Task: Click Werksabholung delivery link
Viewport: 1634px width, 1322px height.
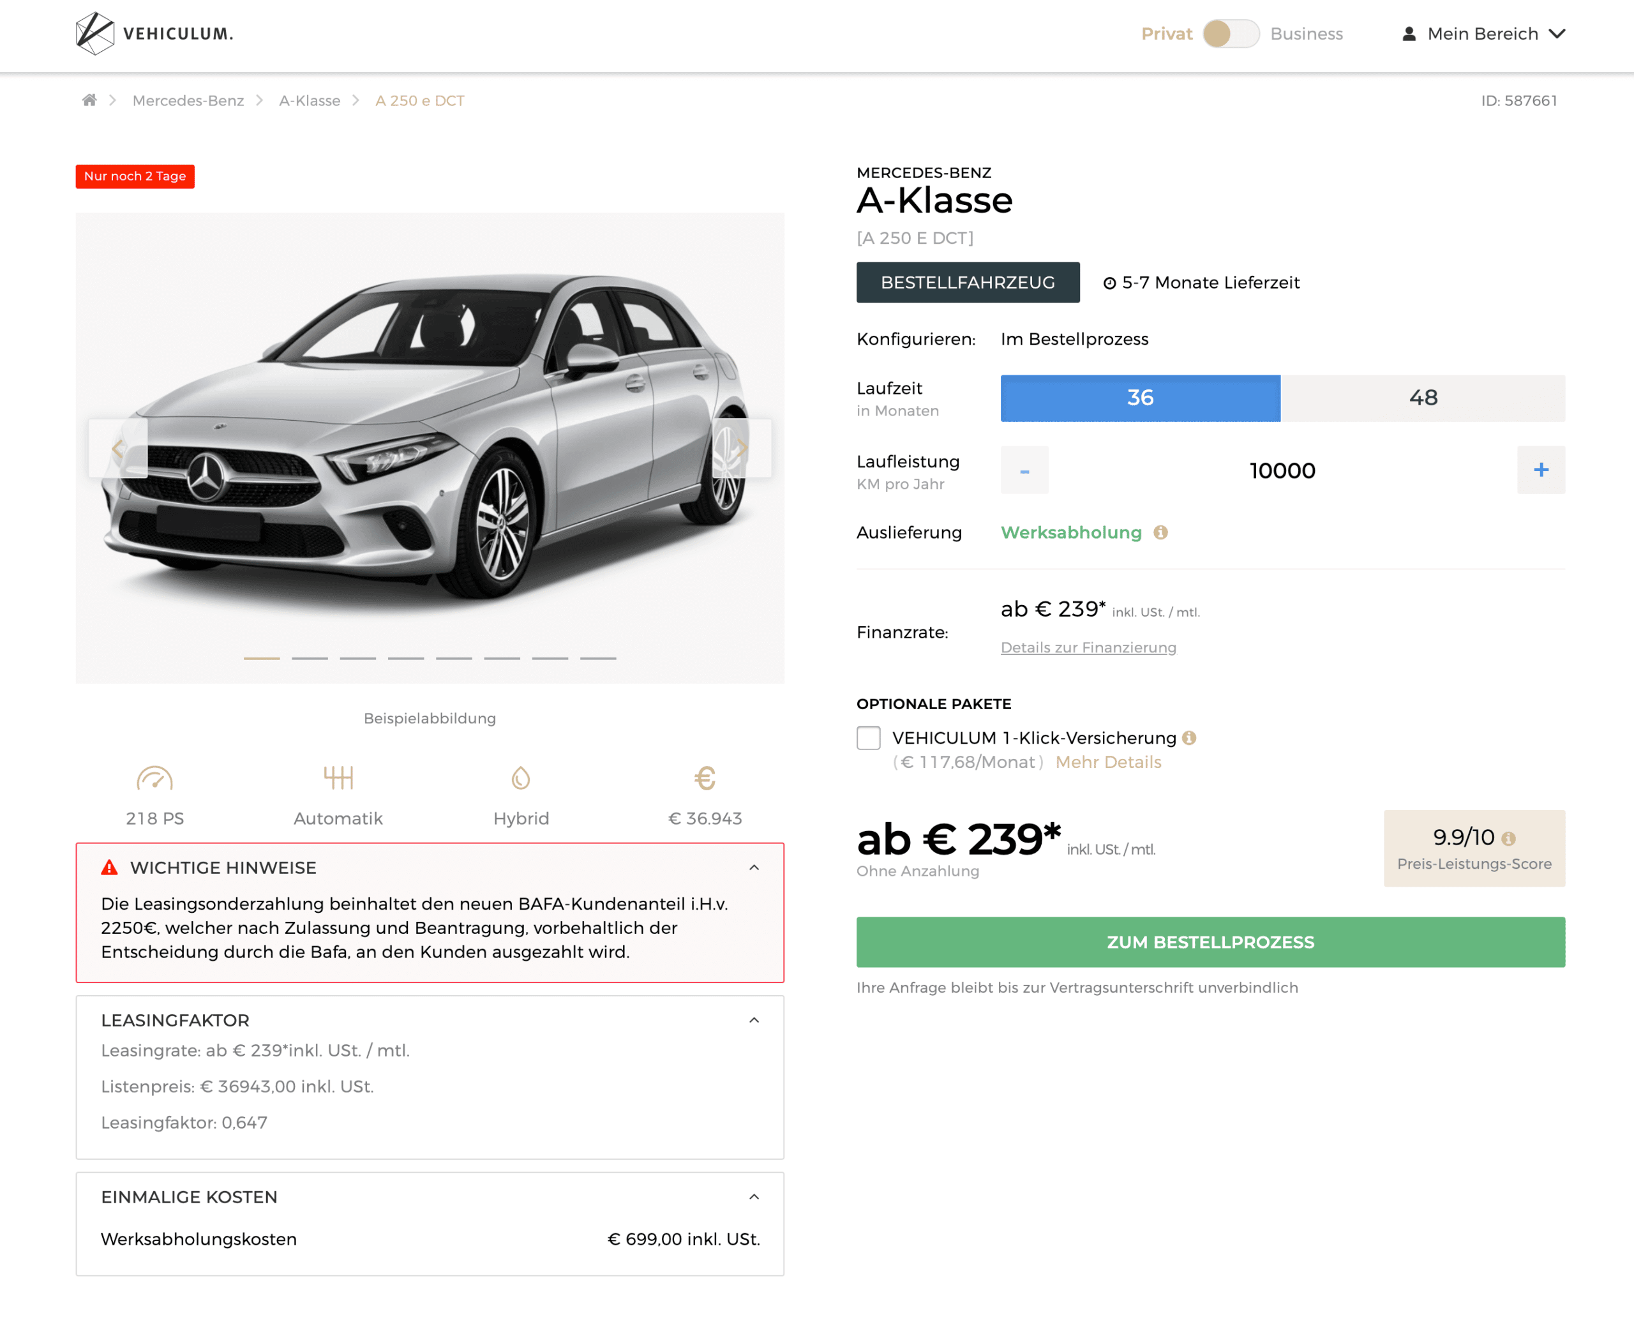Action: [x=1071, y=532]
